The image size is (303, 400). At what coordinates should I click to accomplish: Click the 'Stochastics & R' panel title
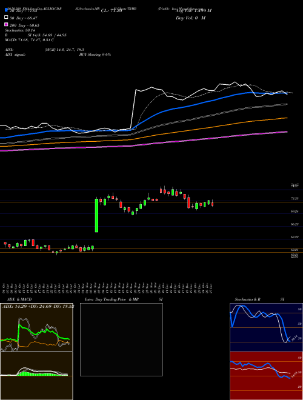pos(248,299)
